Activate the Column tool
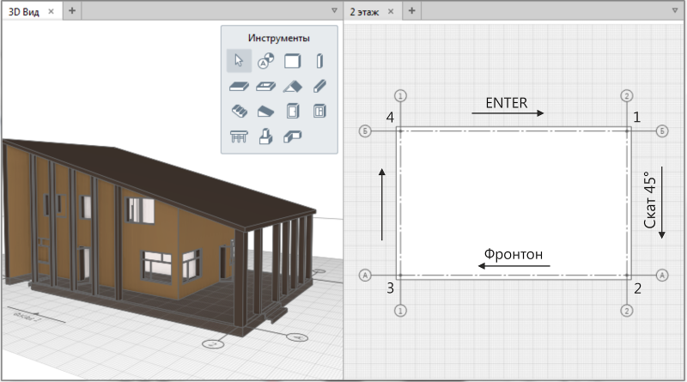This screenshot has width=687, height=382. [319, 60]
